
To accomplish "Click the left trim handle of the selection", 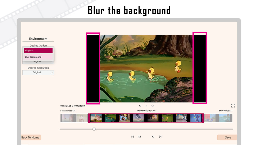I will (x=89, y=118).
